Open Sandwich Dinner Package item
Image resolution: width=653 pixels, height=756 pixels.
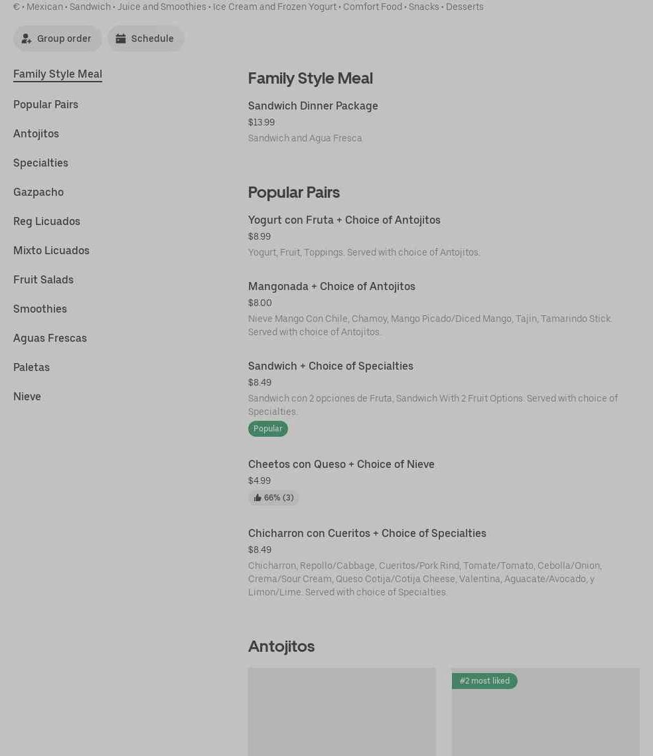[x=313, y=106]
